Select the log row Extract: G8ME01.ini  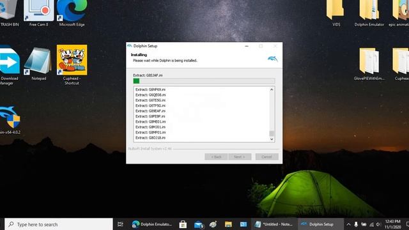tap(150, 122)
